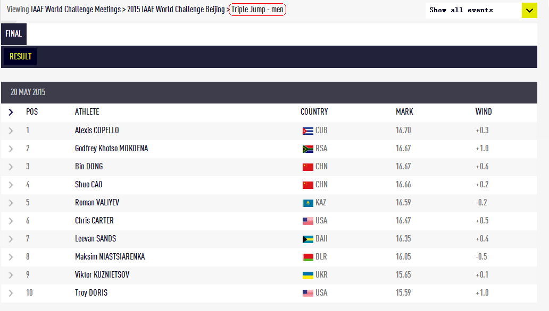Open athlete Shuo CAO profile
This screenshot has height=311, width=549.
[89, 185]
